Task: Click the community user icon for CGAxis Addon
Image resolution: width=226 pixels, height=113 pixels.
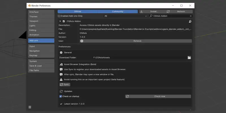Action: [190, 21]
